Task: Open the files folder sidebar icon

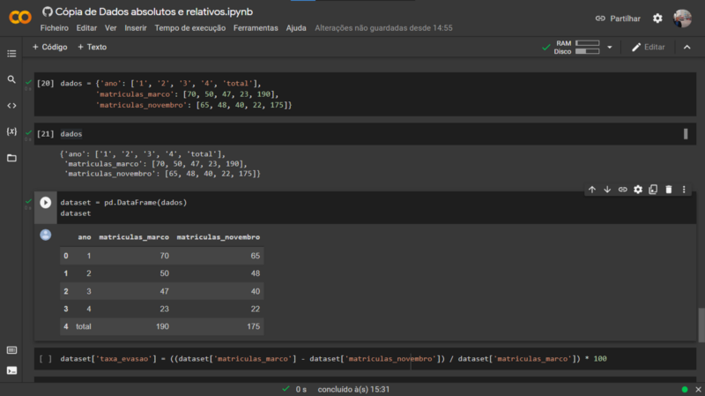Action: (x=11, y=158)
